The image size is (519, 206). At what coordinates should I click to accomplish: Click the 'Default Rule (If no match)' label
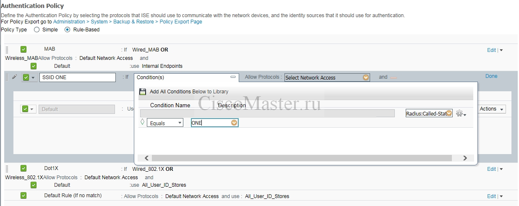point(73,196)
